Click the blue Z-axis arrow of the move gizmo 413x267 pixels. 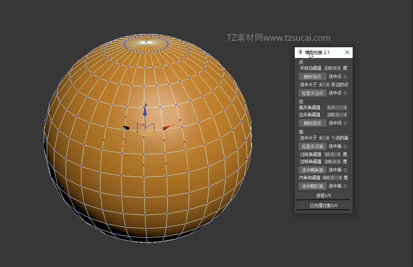tap(145, 112)
